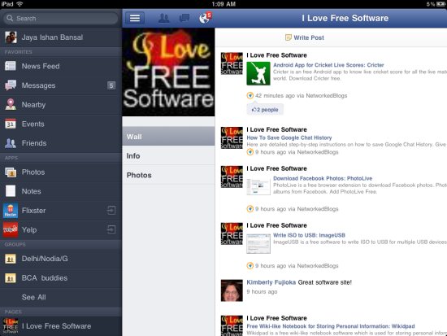This screenshot has width=447, height=336.
Task: Open Friends in the sidebar
Action: 61,142
